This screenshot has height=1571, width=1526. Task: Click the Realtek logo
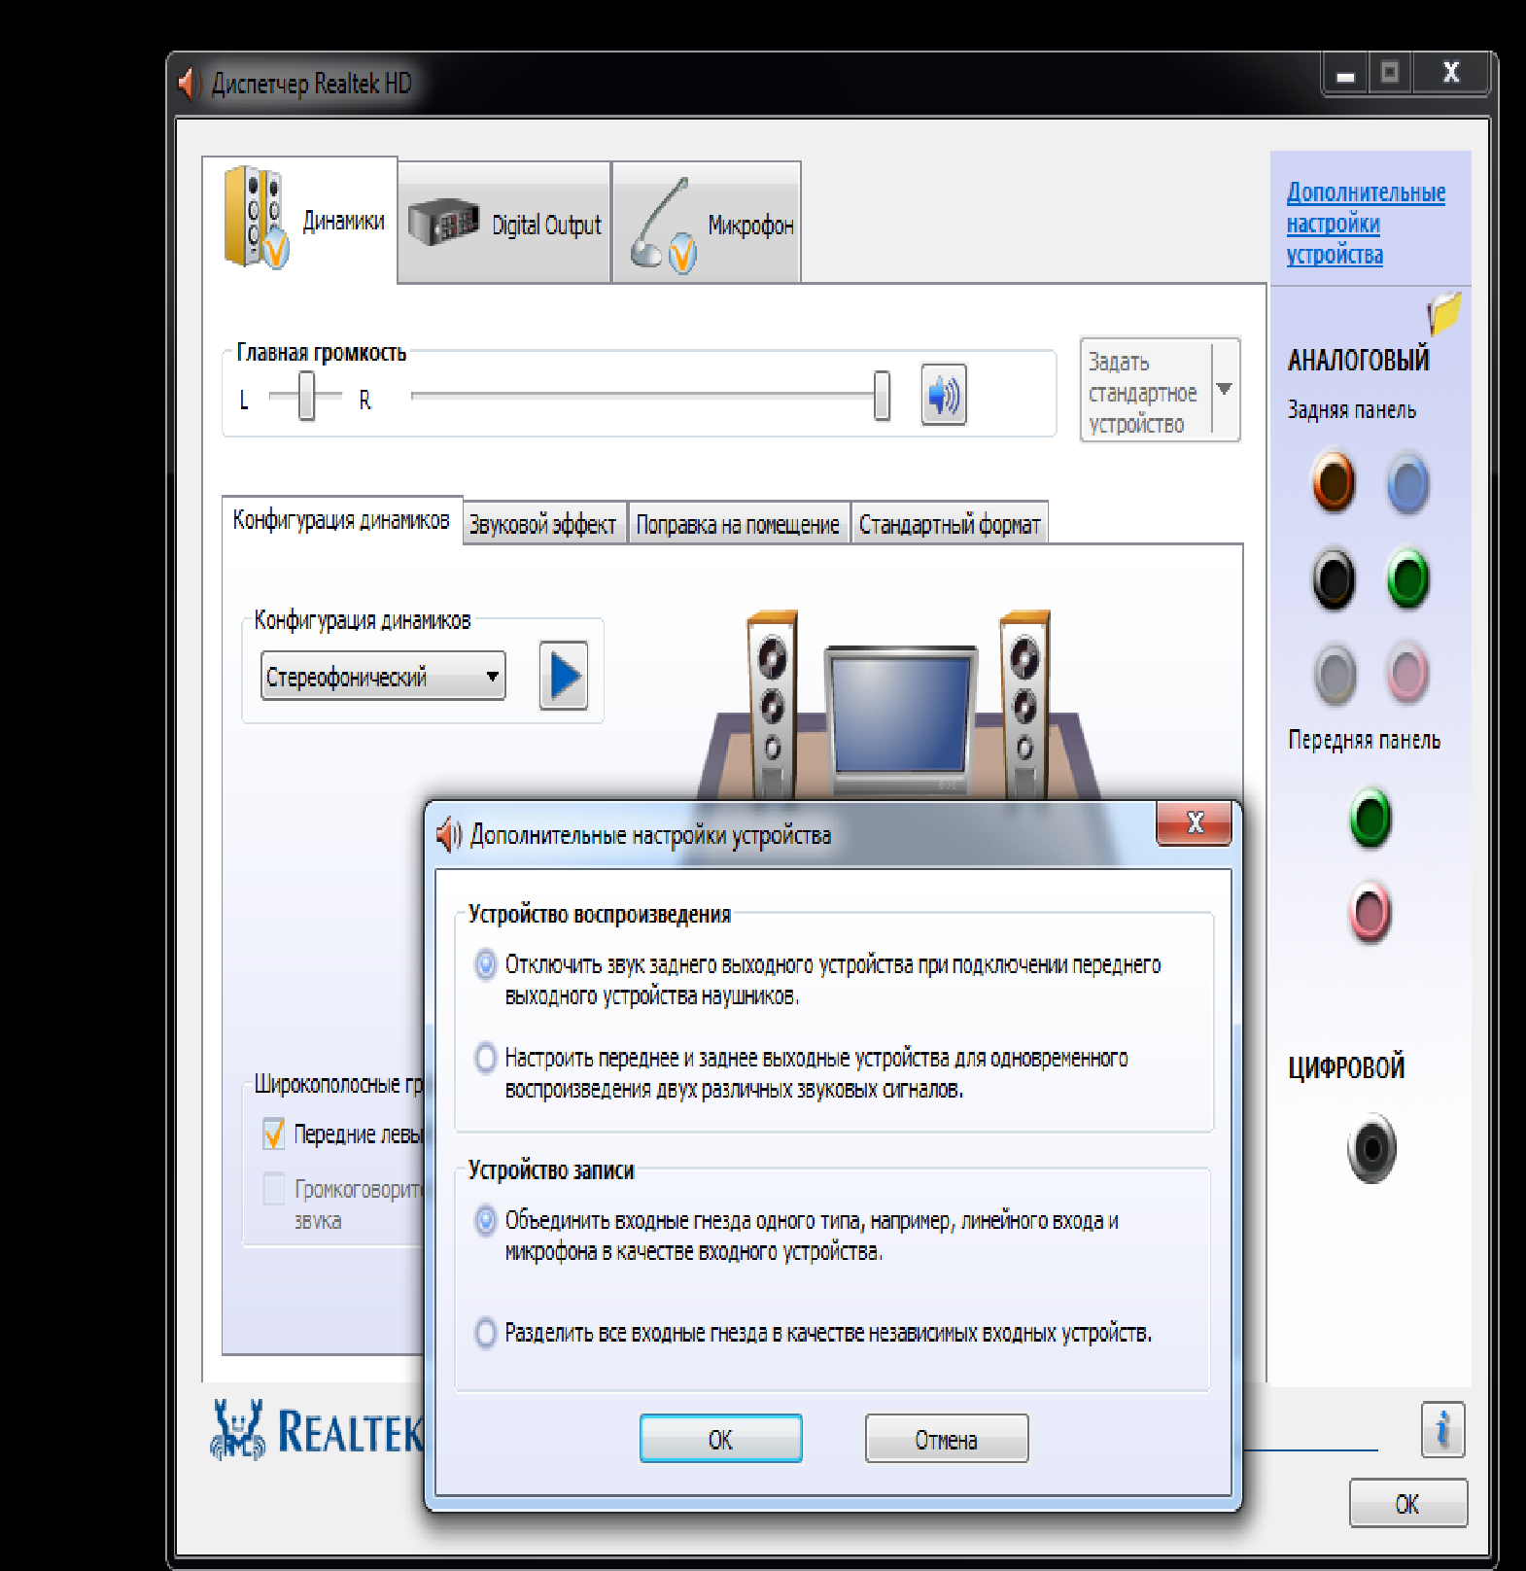317,1431
